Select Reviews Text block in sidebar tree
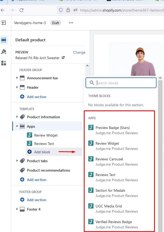 tap(44, 144)
